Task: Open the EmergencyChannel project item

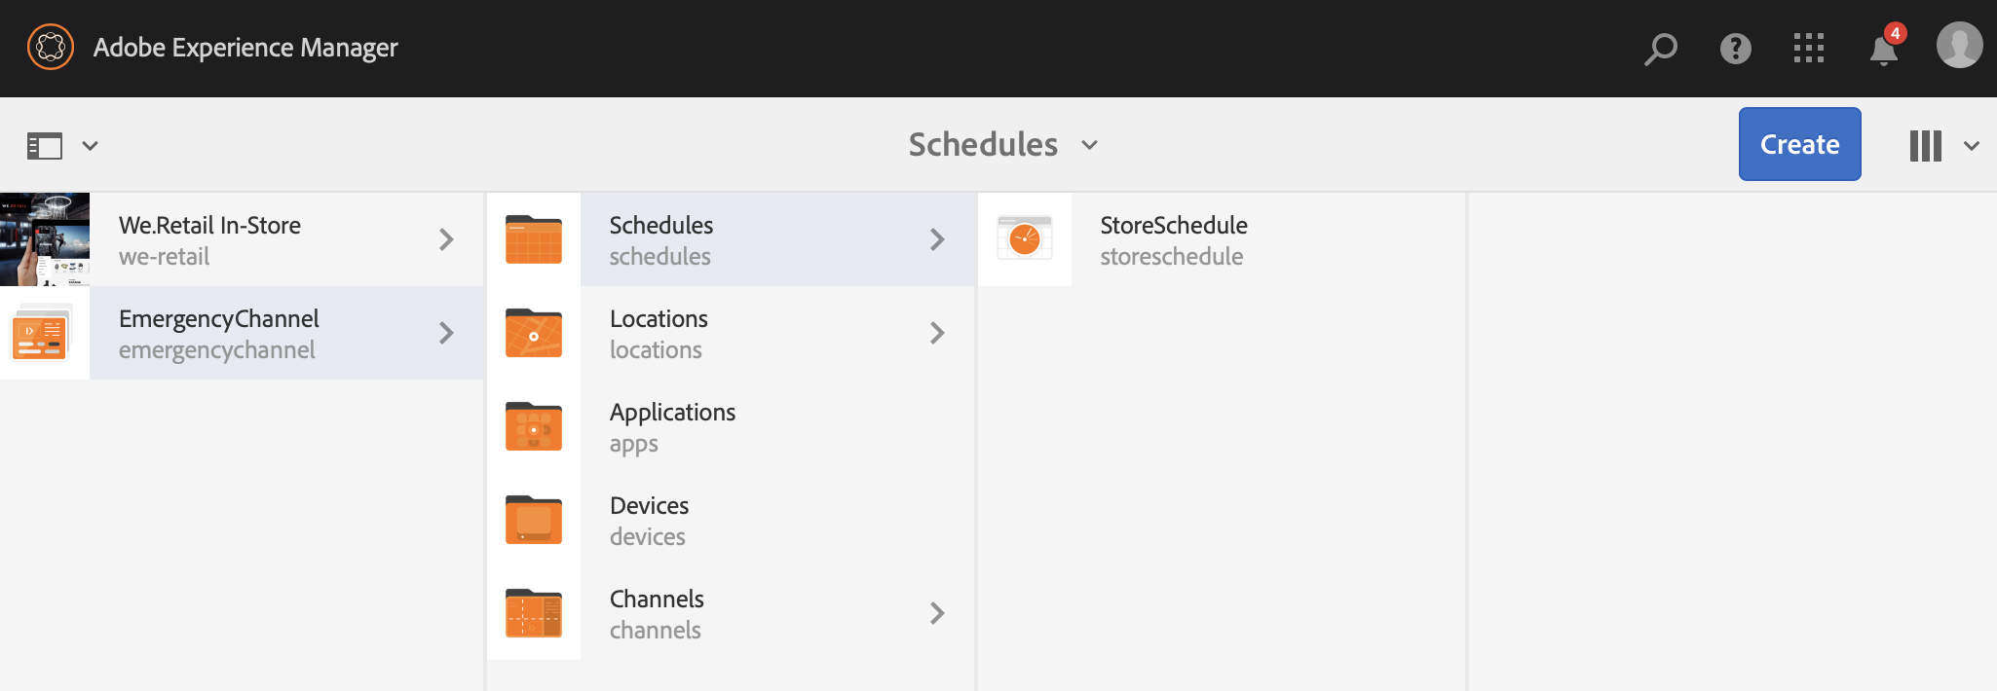Action: click(x=219, y=333)
